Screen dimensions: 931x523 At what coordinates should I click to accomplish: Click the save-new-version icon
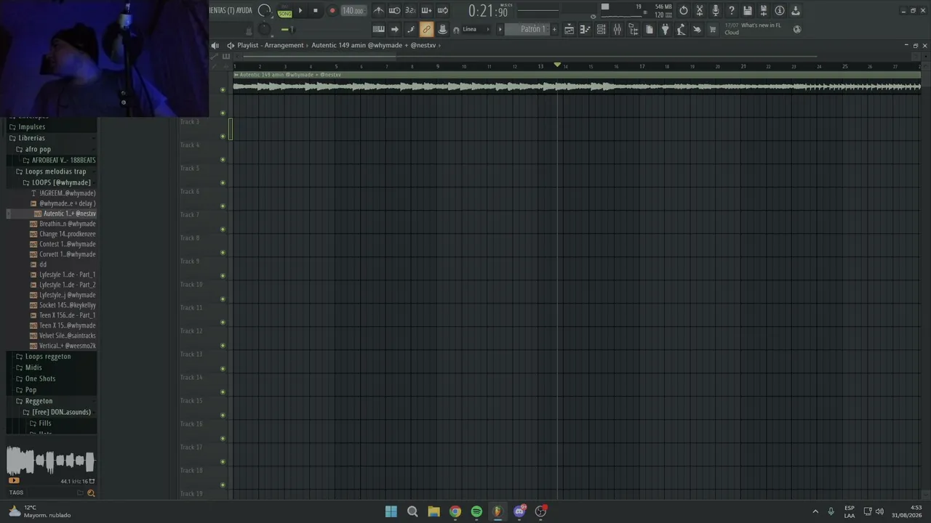coord(764,10)
